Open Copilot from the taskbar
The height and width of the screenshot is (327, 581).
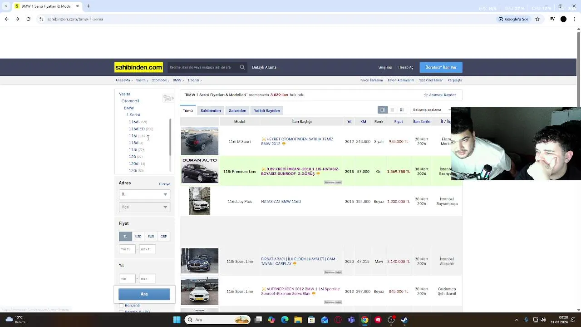pyautogui.click(x=271, y=320)
